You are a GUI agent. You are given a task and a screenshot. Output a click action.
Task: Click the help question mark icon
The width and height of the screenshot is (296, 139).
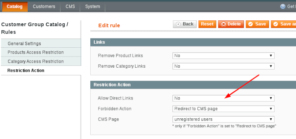(283, 7)
